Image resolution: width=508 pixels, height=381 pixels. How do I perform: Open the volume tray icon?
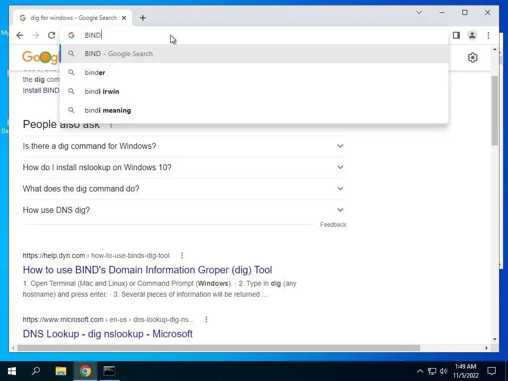point(444,371)
